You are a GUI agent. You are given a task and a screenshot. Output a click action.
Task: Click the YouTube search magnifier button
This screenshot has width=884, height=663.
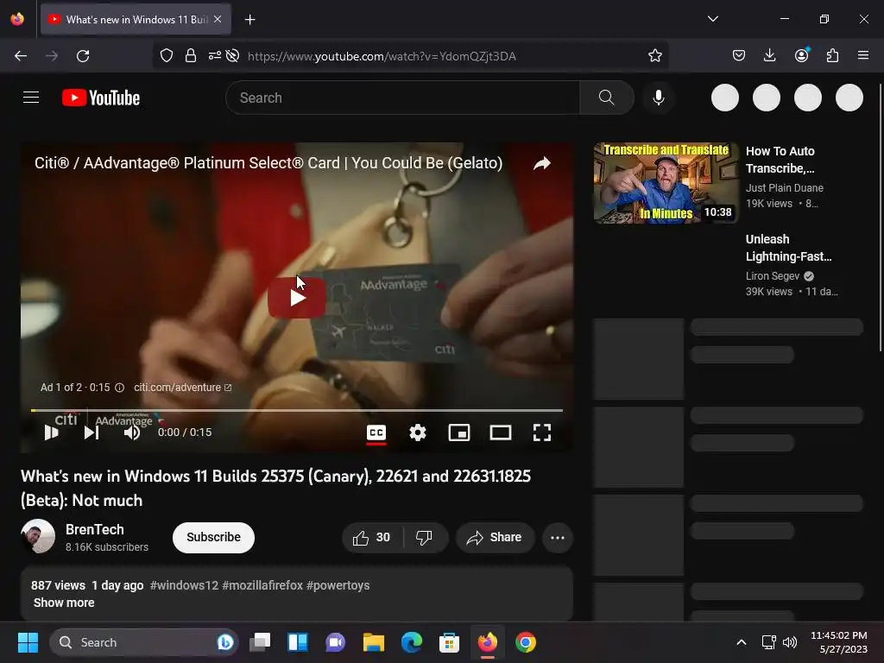(x=607, y=98)
